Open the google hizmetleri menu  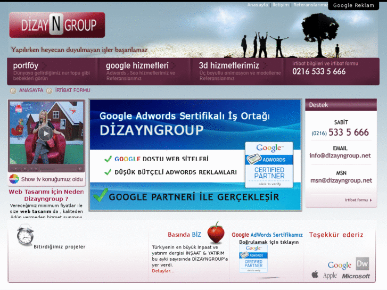point(137,65)
